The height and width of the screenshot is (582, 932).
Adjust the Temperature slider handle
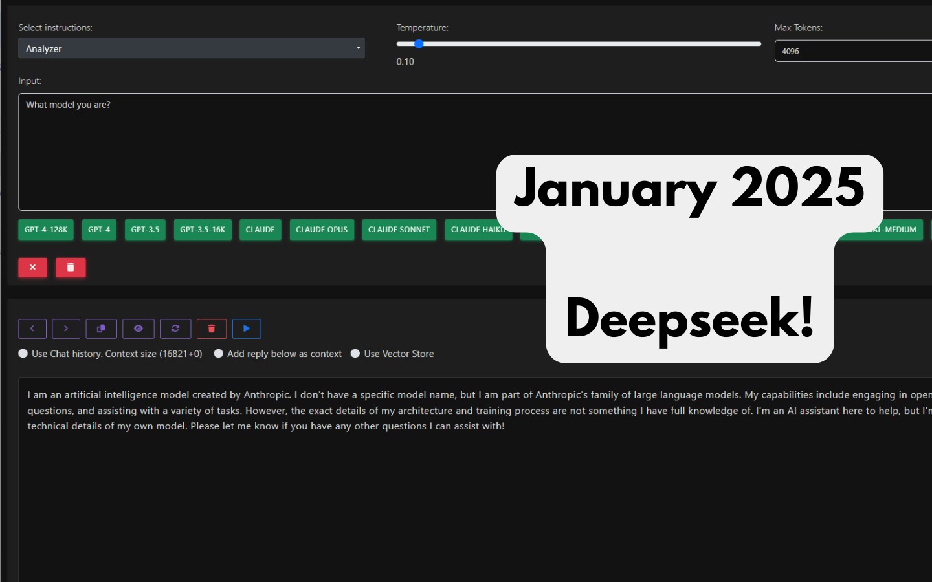tap(419, 44)
